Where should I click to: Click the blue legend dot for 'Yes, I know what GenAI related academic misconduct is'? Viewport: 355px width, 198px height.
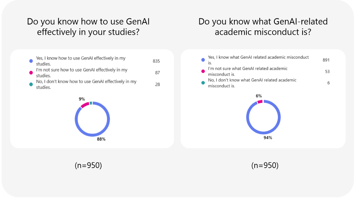[x=203, y=60]
